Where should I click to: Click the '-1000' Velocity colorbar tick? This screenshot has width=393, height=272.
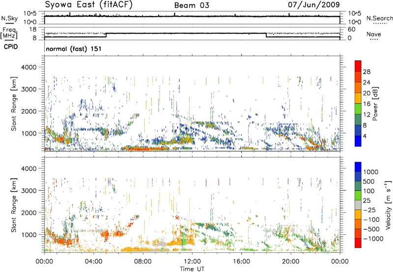(373, 239)
